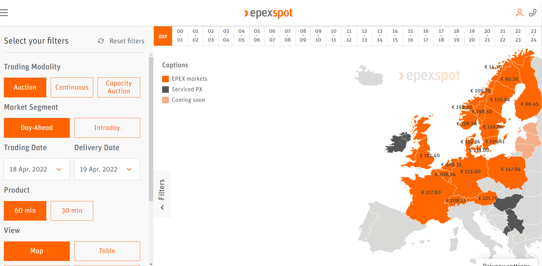This screenshot has height=266, width=542.
Task: Select the 01-02 hour tab
Action: tap(196, 36)
